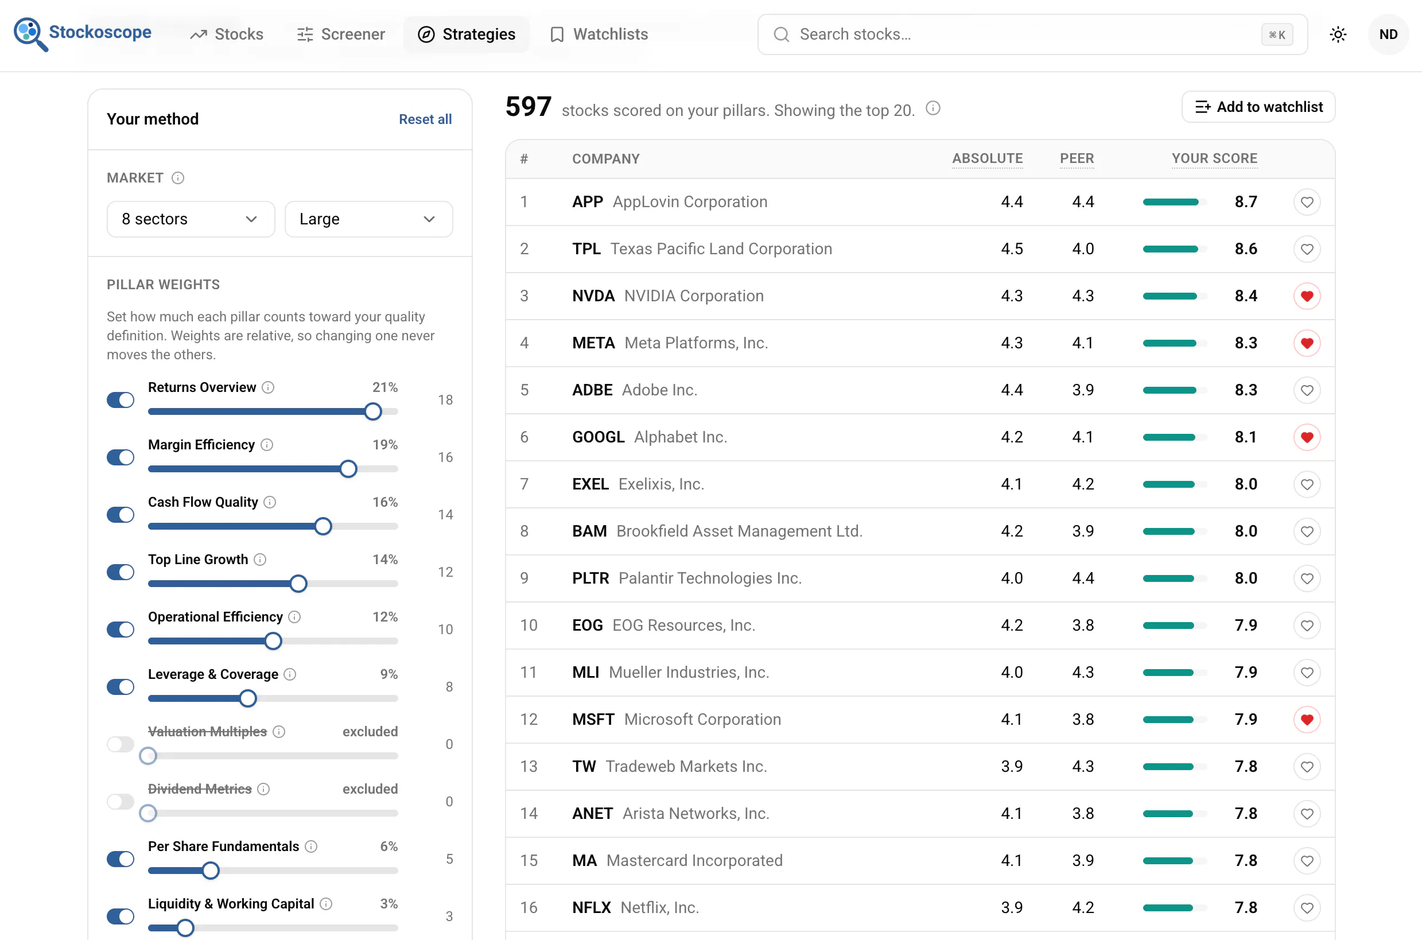
Task: Turn on Dividend Metrics pillar toggle
Action: click(121, 802)
